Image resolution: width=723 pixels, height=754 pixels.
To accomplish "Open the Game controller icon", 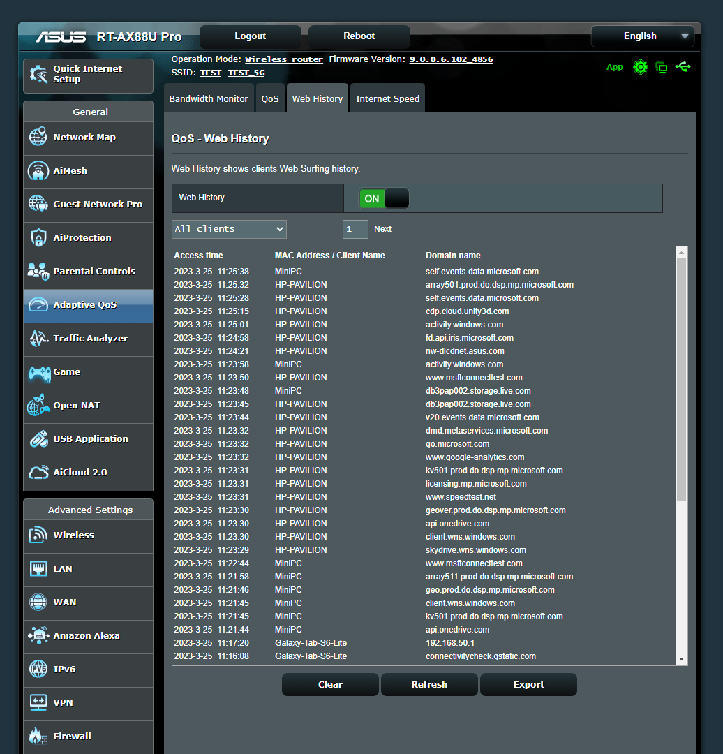I will click(x=38, y=372).
